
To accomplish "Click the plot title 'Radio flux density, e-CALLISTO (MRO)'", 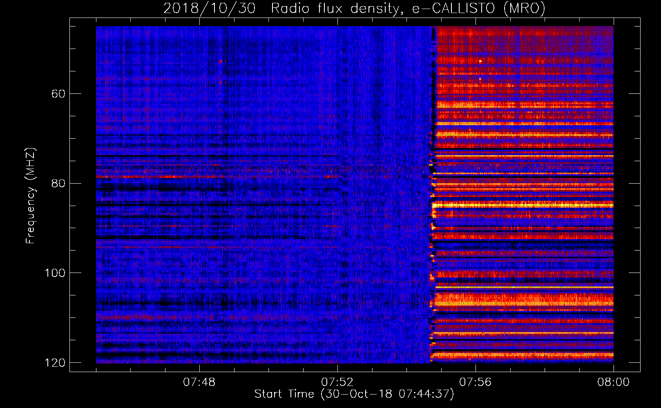I will click(x=408, y=8).
